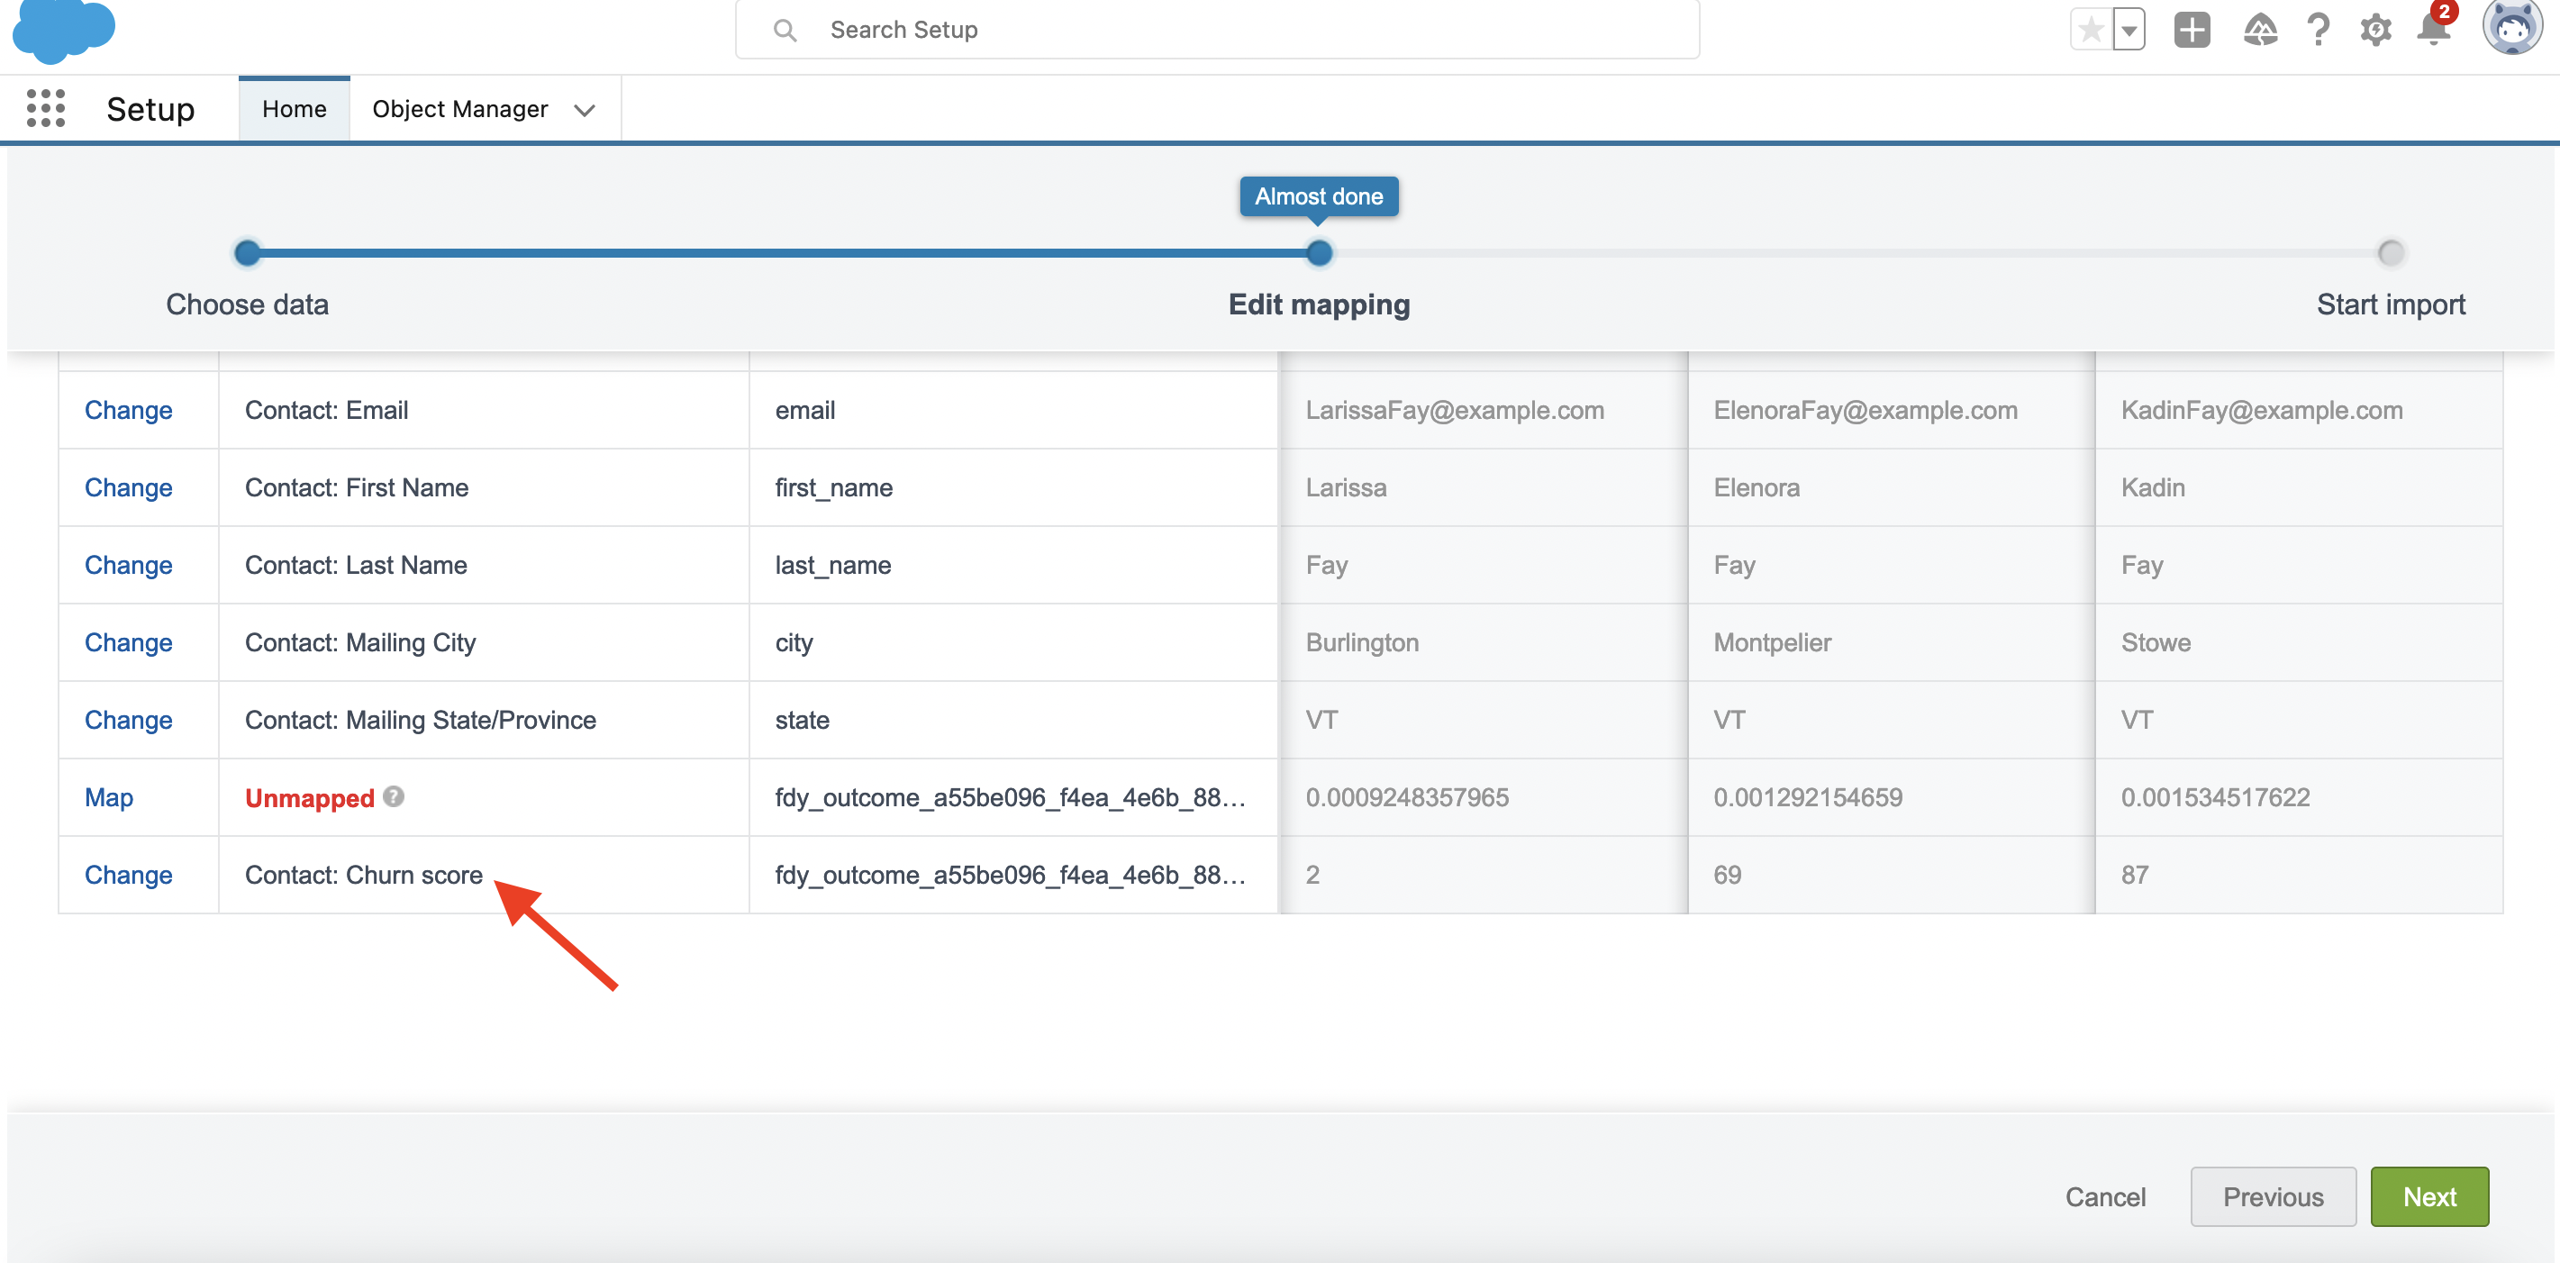
Task: Open the Object Manager tab
Action: click(x=460, y=108)
